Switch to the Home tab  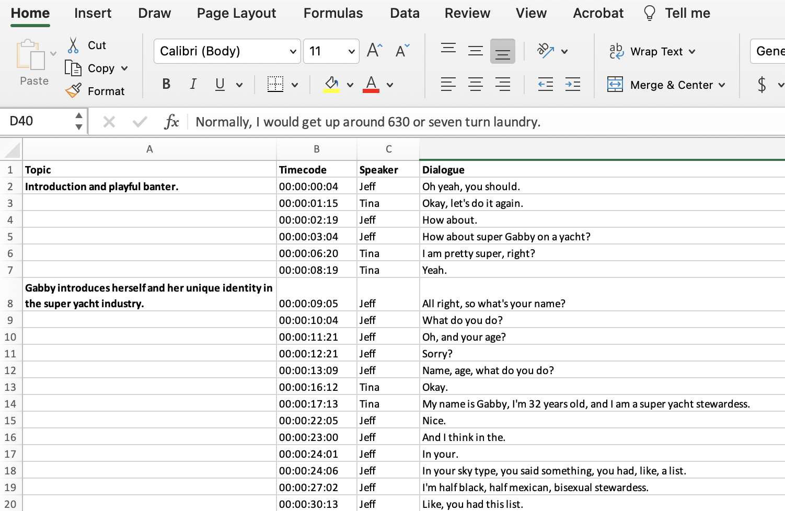point(30,13)
